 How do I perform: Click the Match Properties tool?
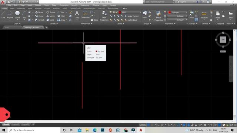click(158, 16)
